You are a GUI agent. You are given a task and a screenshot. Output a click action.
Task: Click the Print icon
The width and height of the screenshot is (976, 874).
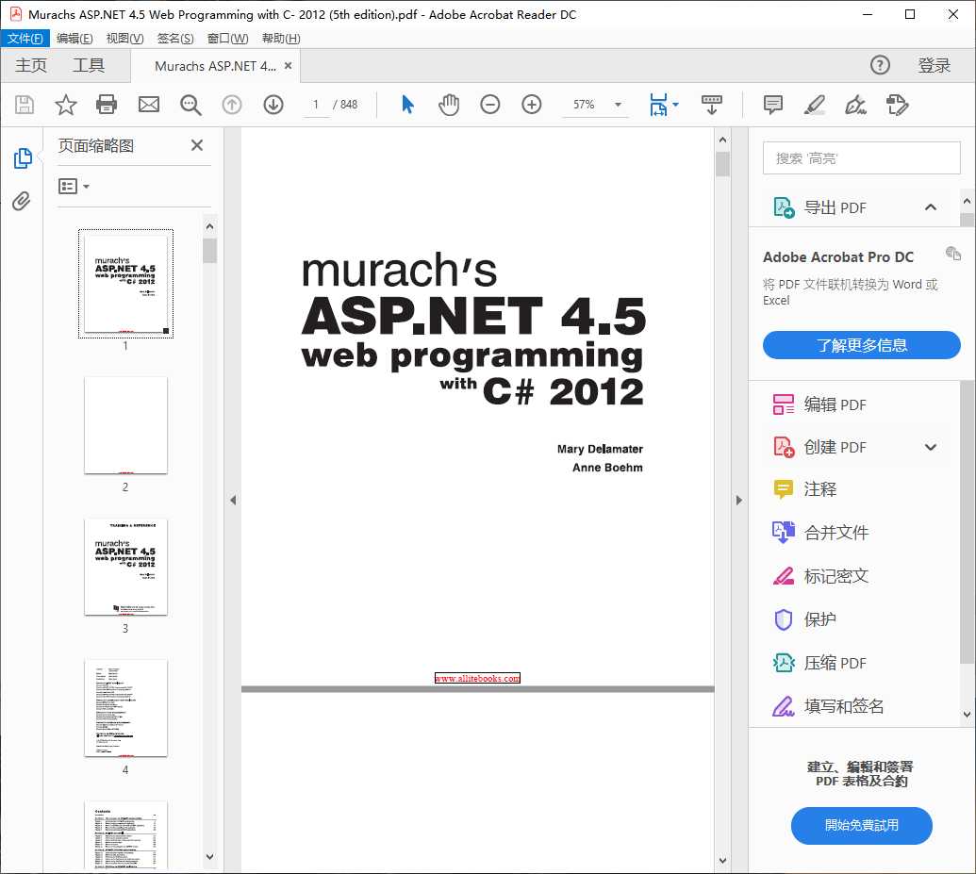coord(107,105)
